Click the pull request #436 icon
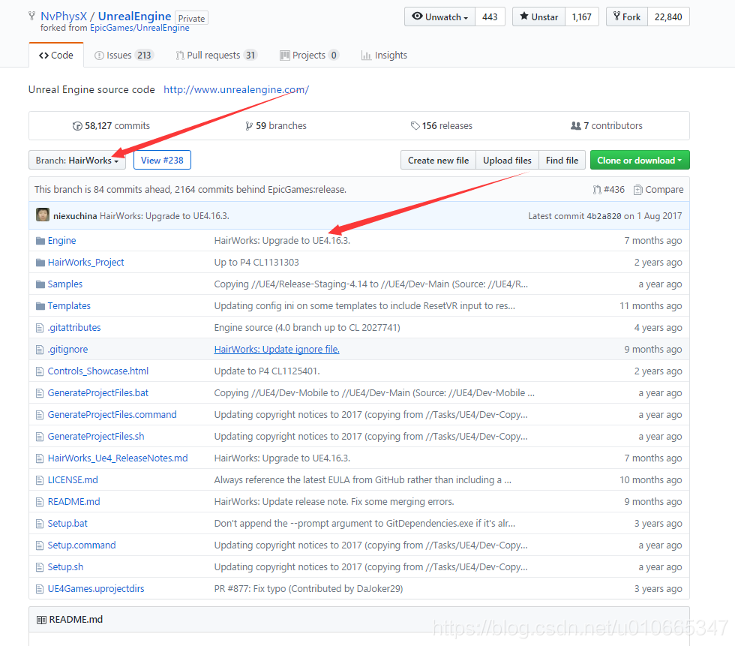The image size is (735, 646). click(x=597, y=190)
